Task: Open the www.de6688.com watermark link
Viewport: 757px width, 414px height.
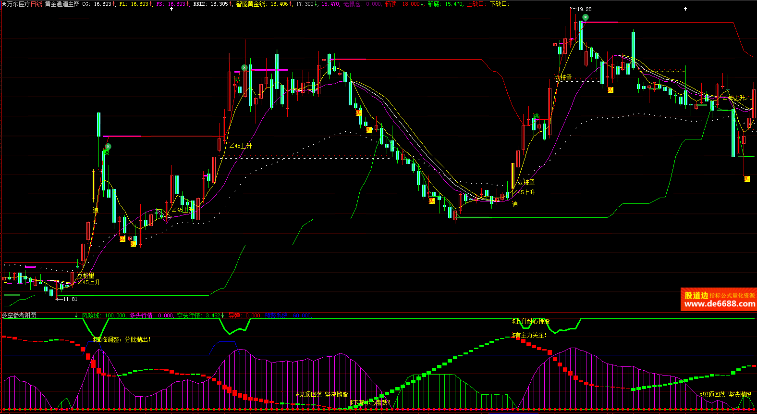Action: (x=719, y=304)
